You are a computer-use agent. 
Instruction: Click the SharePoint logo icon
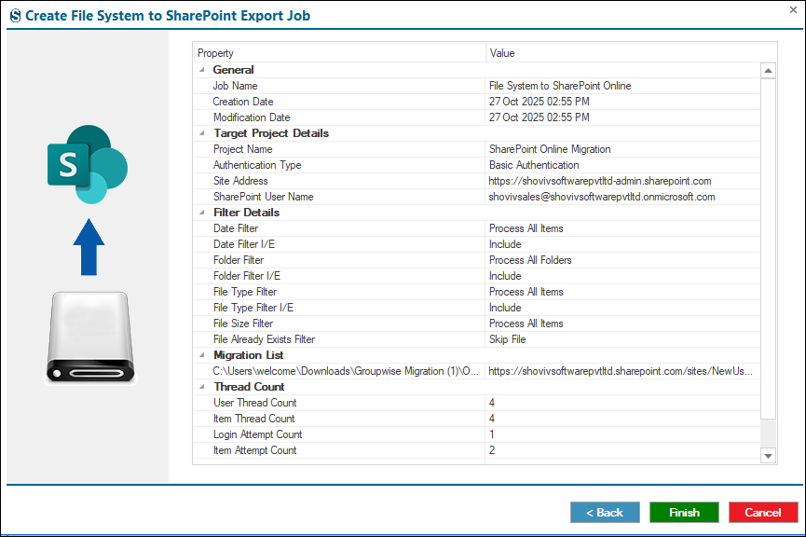coord(88,165)
